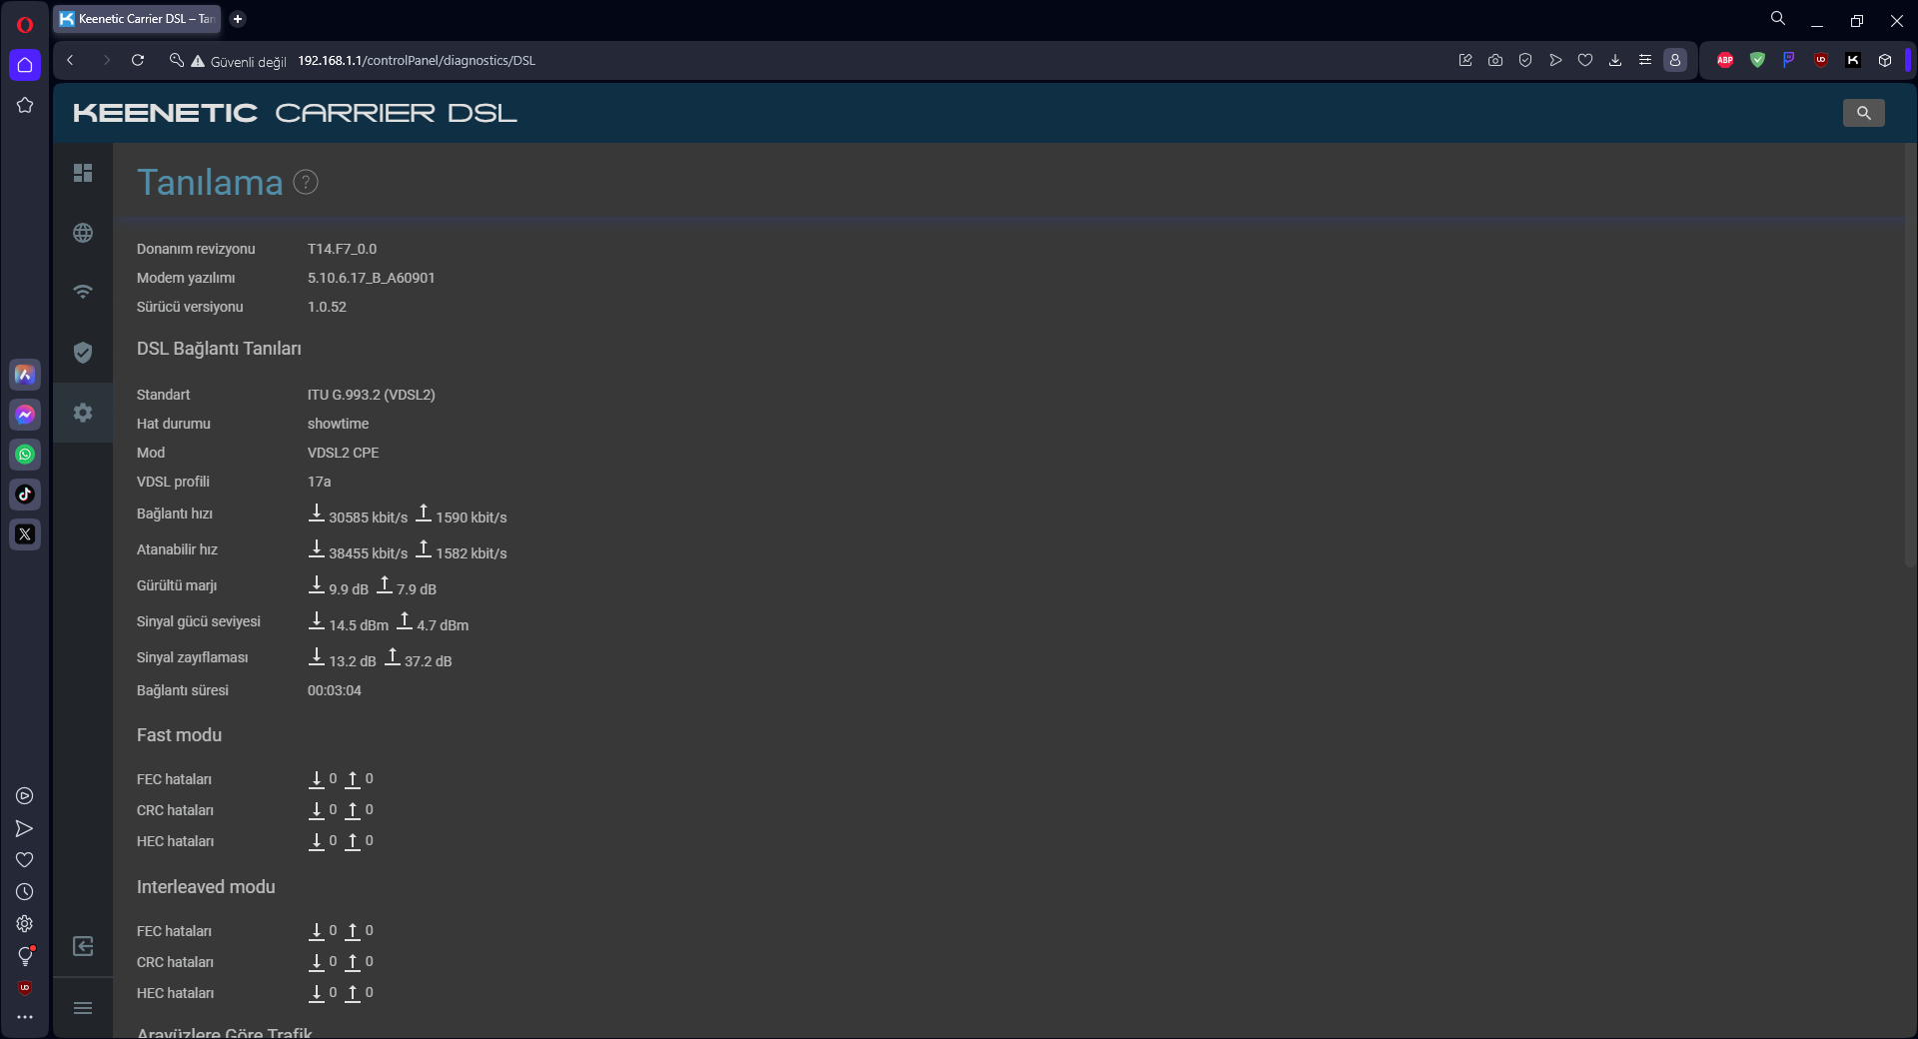Select the connection duration '00:03:04'
This screenshot has width=1918, height=1039.
click(334, 690)
